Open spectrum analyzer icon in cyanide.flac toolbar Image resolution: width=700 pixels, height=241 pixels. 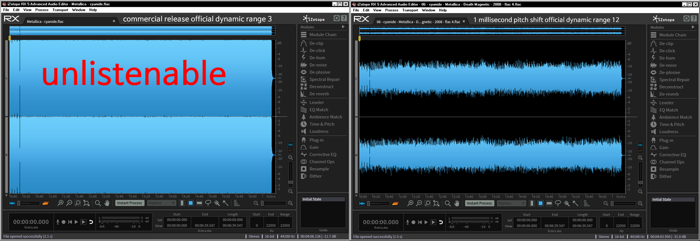236,203
